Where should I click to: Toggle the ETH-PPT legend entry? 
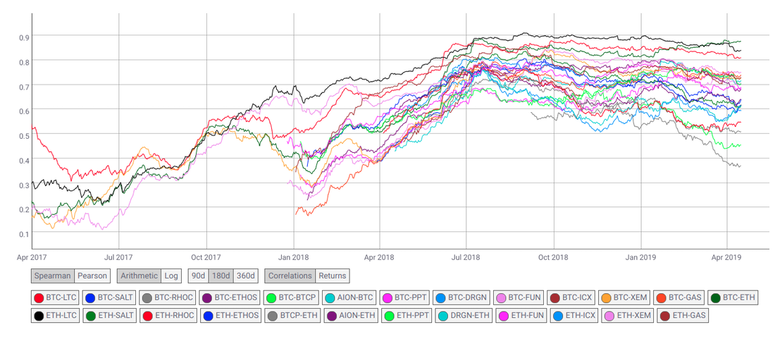click(405, 315)
